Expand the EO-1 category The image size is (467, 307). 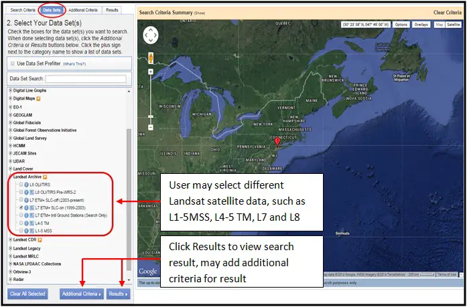11,107
